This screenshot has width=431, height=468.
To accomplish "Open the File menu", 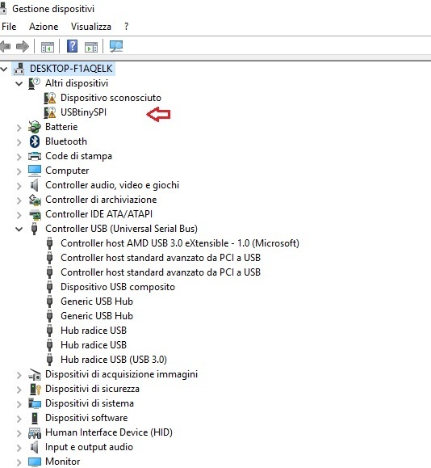I will [9, 27].
